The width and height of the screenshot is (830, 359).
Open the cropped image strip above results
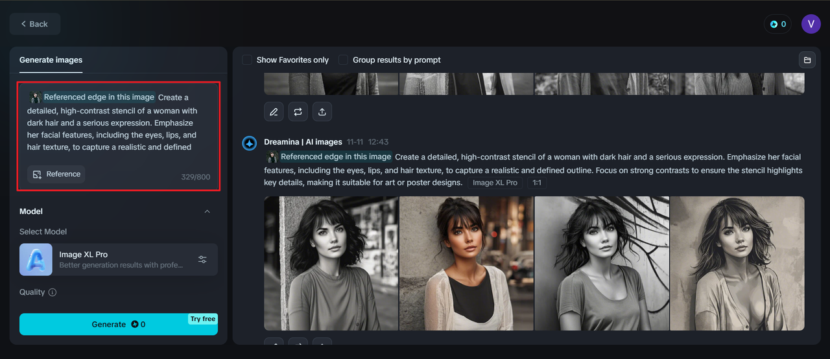534,84
